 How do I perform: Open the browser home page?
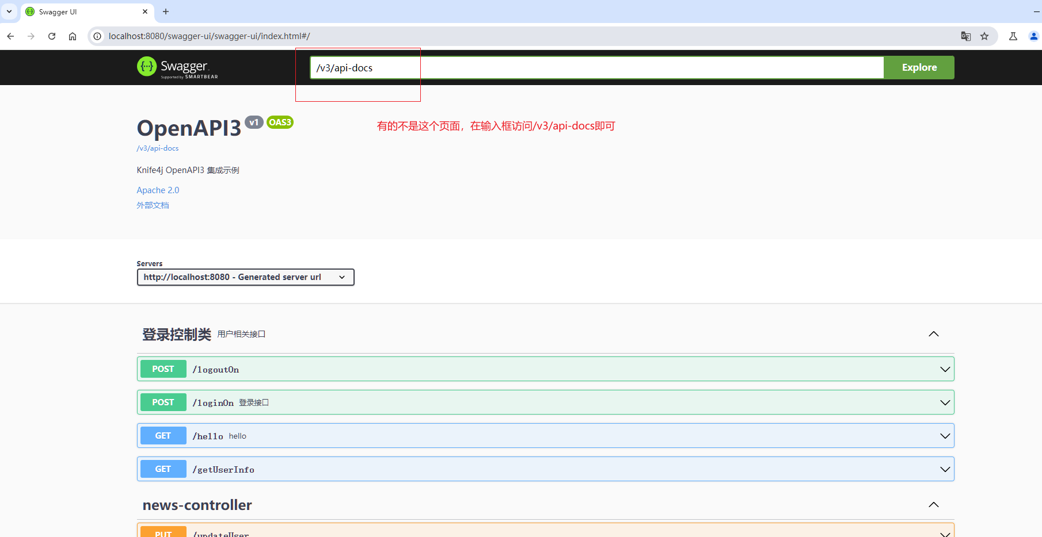pyautogui.click(x=73, y=36)
